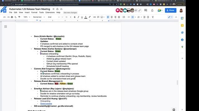Increase font size with plus button

[x=71, y=17]
